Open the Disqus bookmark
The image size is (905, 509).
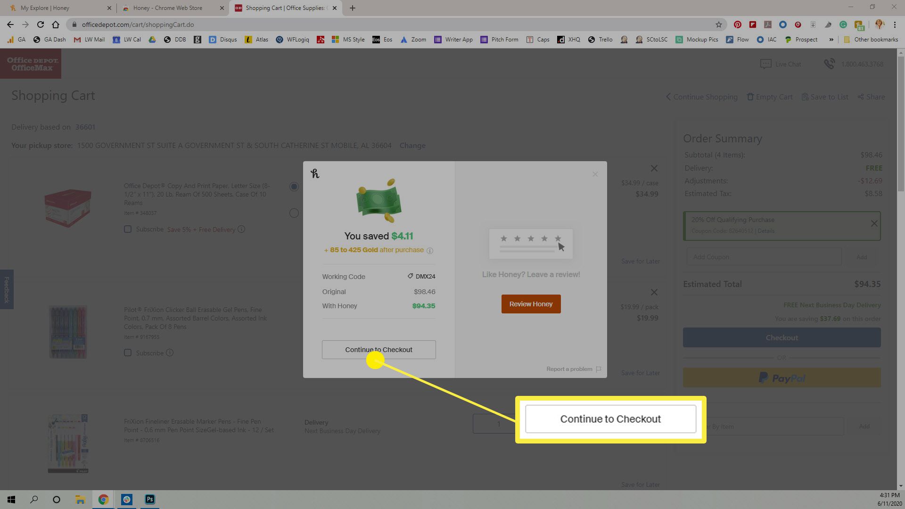point(223,40)
